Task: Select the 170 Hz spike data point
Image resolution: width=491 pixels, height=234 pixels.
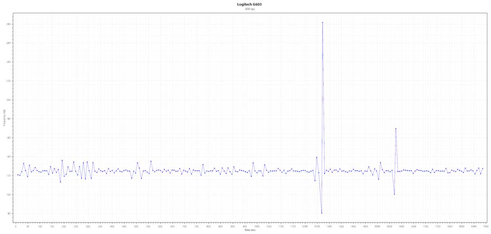Action: tap(396, 129)
